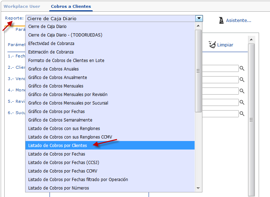Collapse the Reporte combo box arrow

click(199, 18)
